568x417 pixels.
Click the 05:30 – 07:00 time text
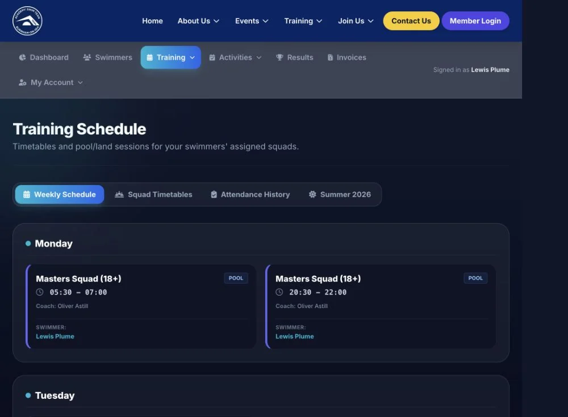[x=78, y=292]
